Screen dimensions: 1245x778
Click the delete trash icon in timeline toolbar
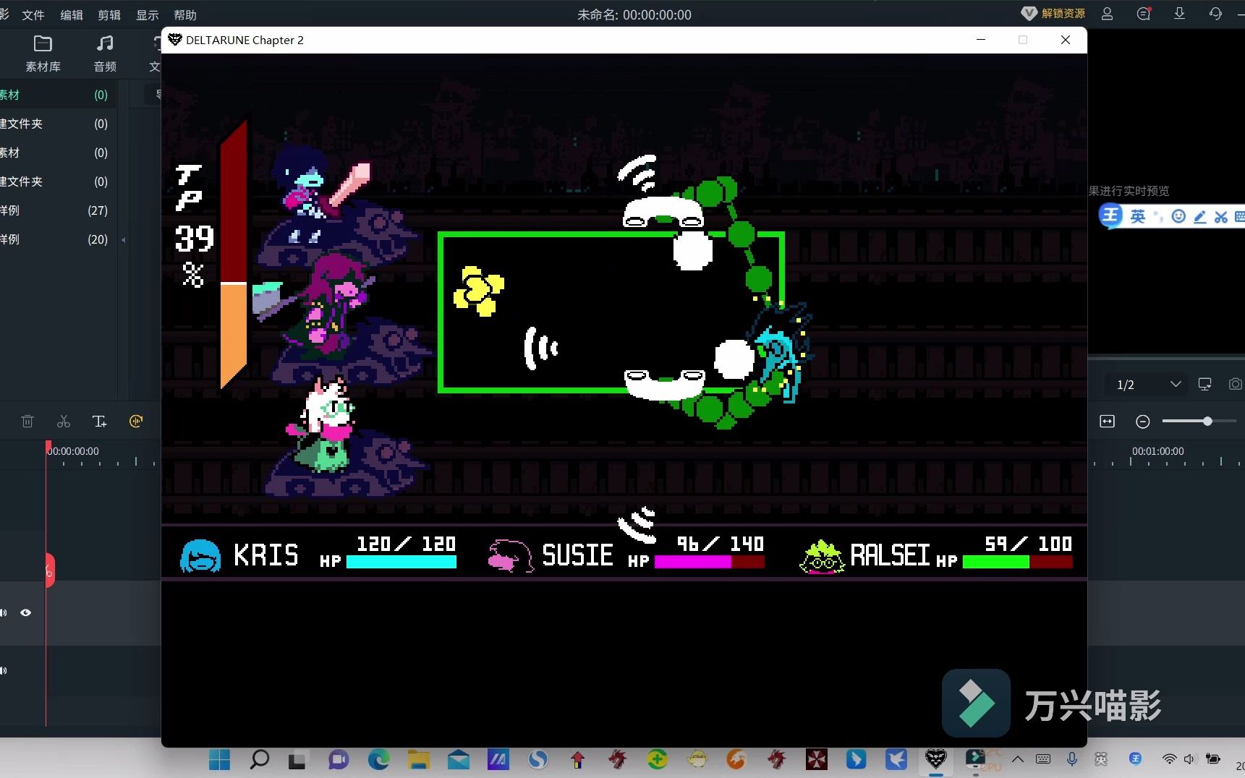[x=27, y=421]
